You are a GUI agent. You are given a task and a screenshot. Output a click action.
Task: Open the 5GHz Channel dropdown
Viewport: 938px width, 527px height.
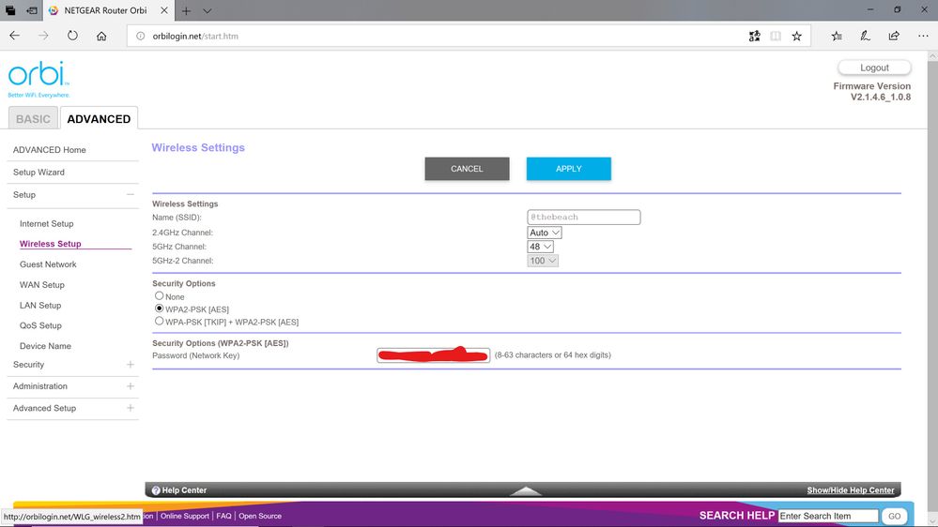coord(541,247)
